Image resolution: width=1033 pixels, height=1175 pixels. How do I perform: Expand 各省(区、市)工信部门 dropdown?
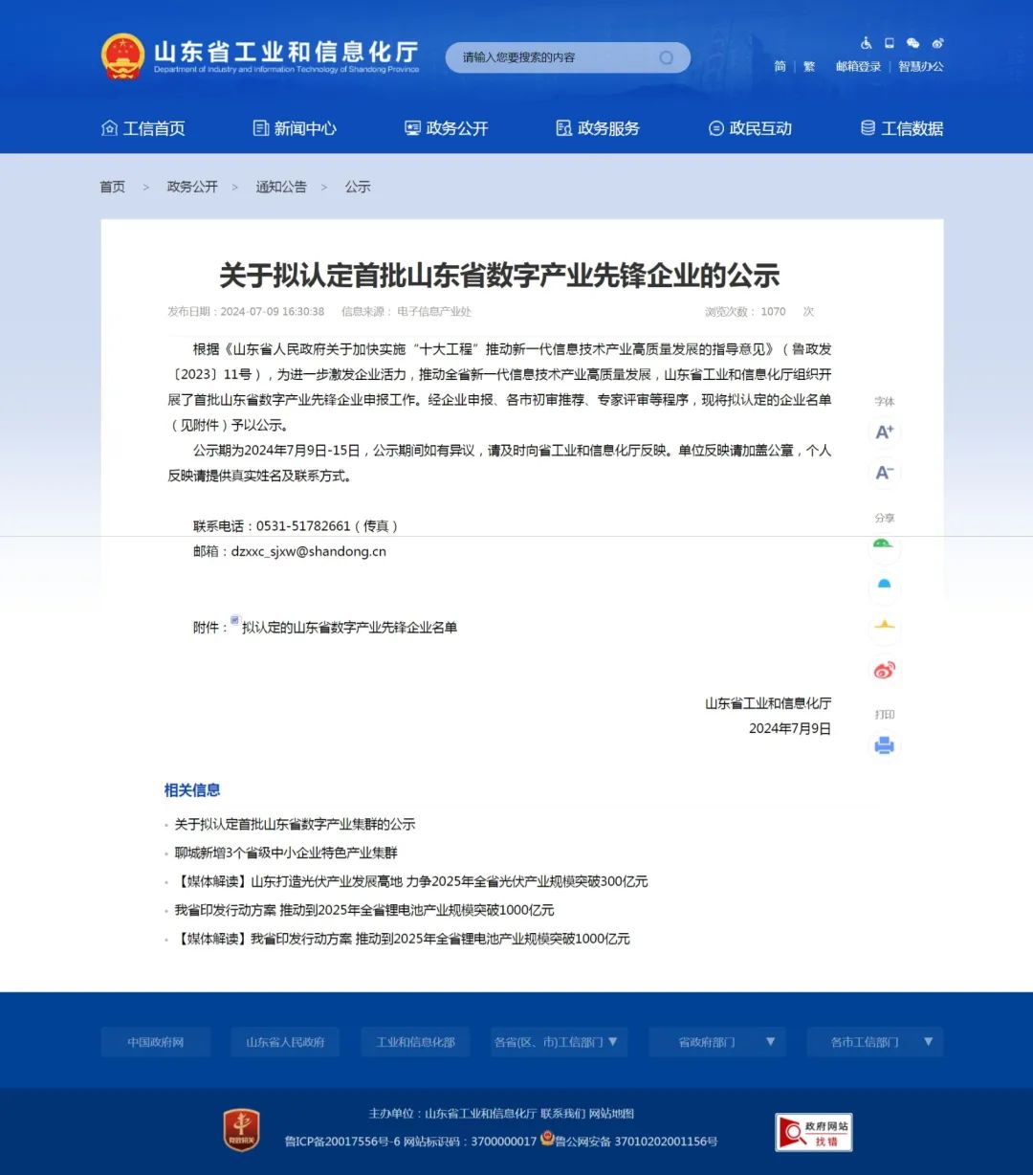(558, 1042)
